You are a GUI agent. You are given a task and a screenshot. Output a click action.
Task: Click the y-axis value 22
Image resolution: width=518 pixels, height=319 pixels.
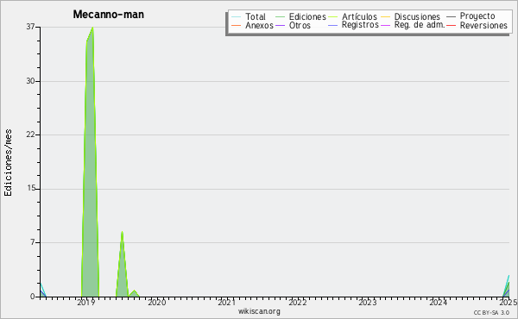[31, 134]
